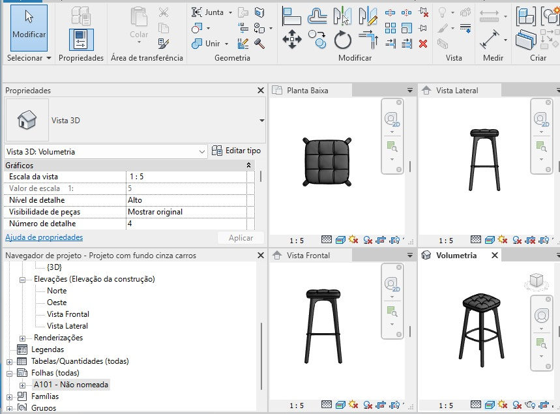Viewport: 560px width, 414px height.
Task: Click the 1 : 5 scale in Planta Baixa
Action: click(297, 241)
